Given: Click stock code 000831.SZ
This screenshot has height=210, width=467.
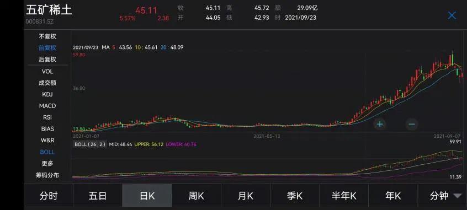Looking at the screenshot, I should click(x=40, y=21).
